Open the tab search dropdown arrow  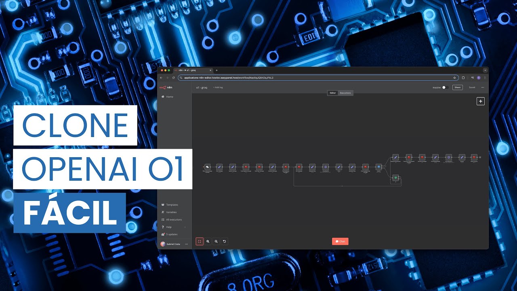pyautogui.click(x=485, y=70)
